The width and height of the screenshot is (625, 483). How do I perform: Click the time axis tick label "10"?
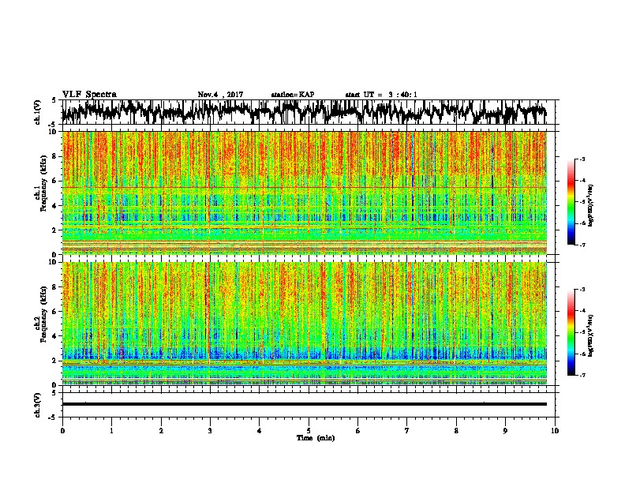pos(555,431)
